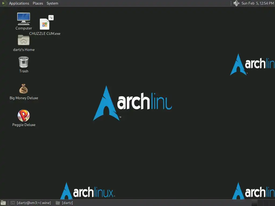The image size is (275, 206).
Task: Open the System menu
Action: pos(52,3)
